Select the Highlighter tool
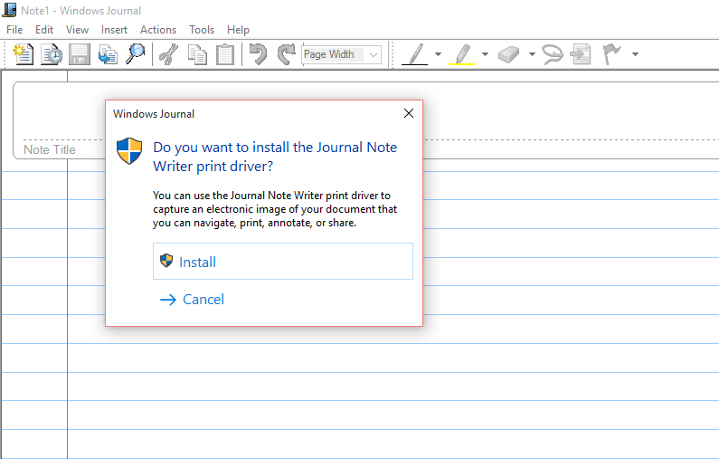 (x=462, y=54)
